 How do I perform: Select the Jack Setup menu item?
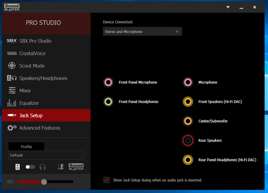(x=46, y=115)
